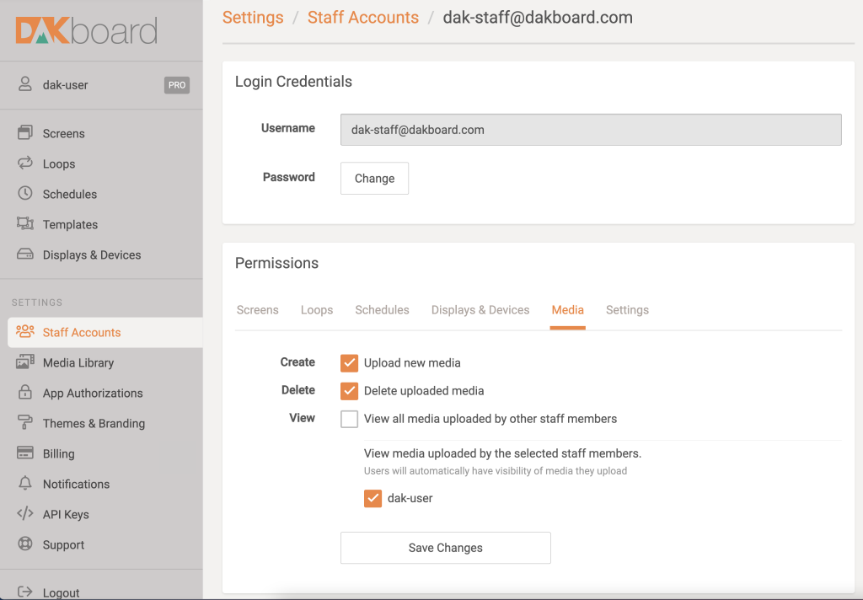Click the Support lifebuoy icon
The width and height of the screenshot is (863, 600).
pyautogui.click(x=24, y=544)
